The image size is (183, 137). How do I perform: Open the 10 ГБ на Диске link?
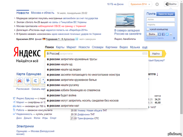115,4
